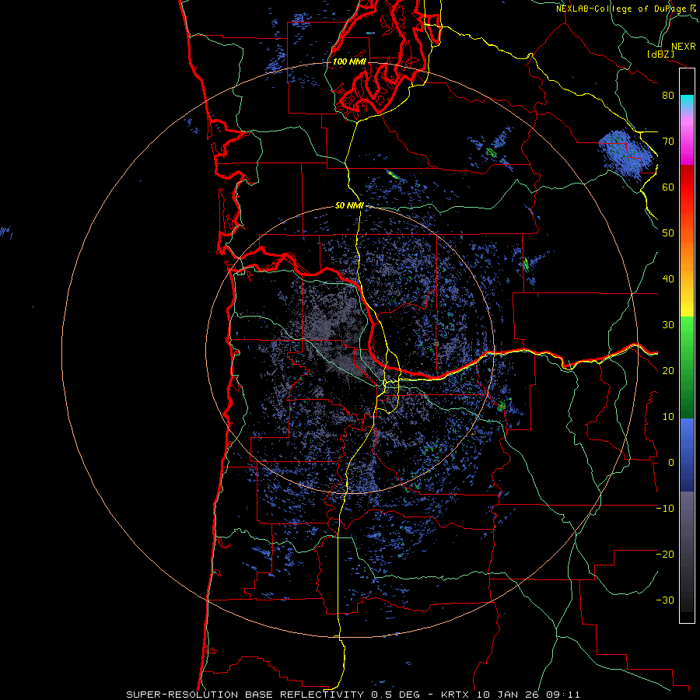Click the large blue echo patch northeast of the outer ring
Viewport: 700px width, 700px height.
627,153
